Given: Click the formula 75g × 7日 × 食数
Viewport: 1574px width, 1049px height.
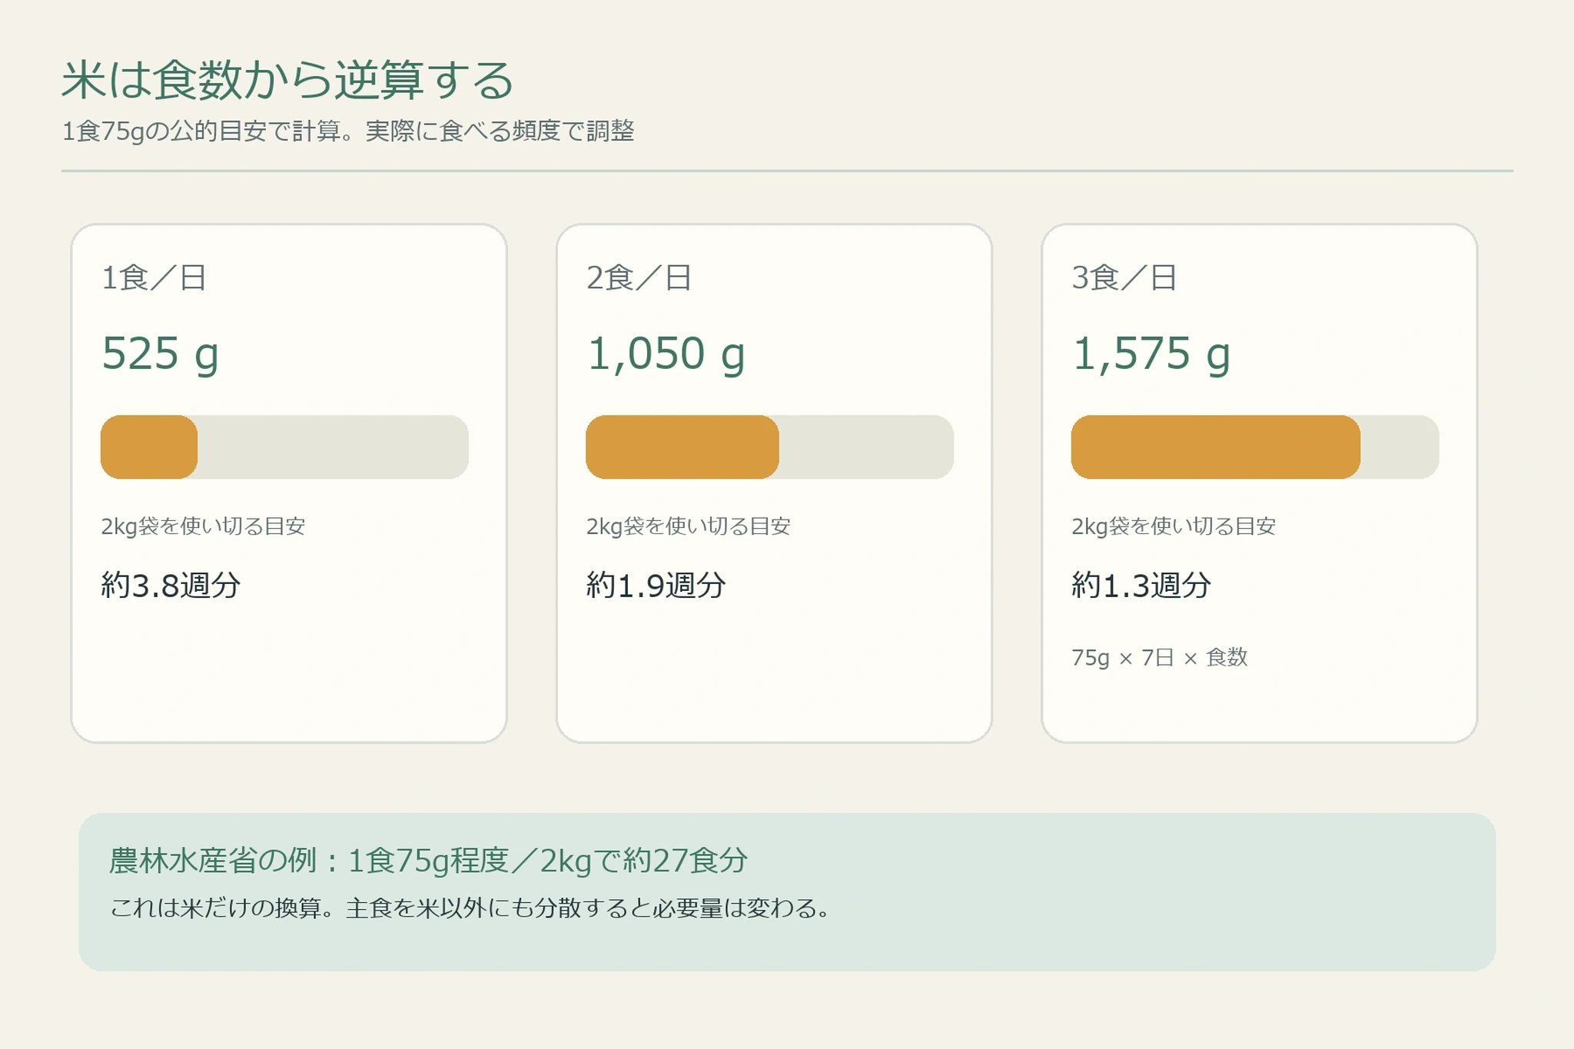Looking at the screenshot, I should 1159,658.
